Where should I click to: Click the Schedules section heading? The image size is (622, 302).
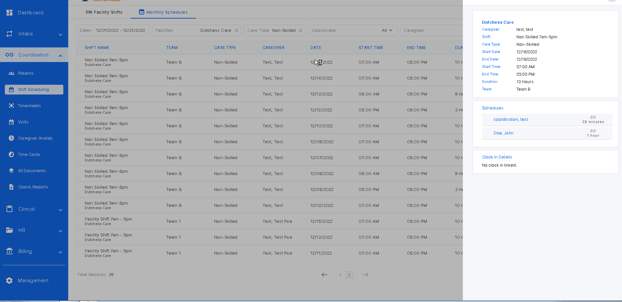(493, 108)
